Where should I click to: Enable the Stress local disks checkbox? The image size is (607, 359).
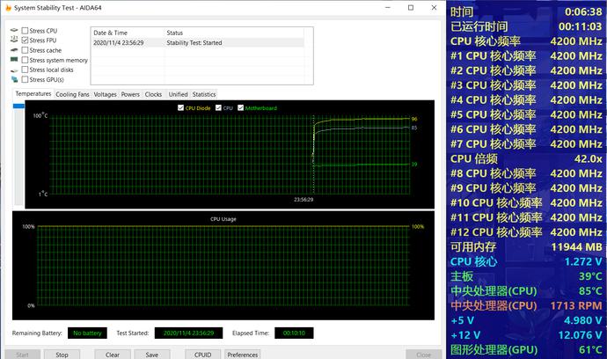pos(26,70)
